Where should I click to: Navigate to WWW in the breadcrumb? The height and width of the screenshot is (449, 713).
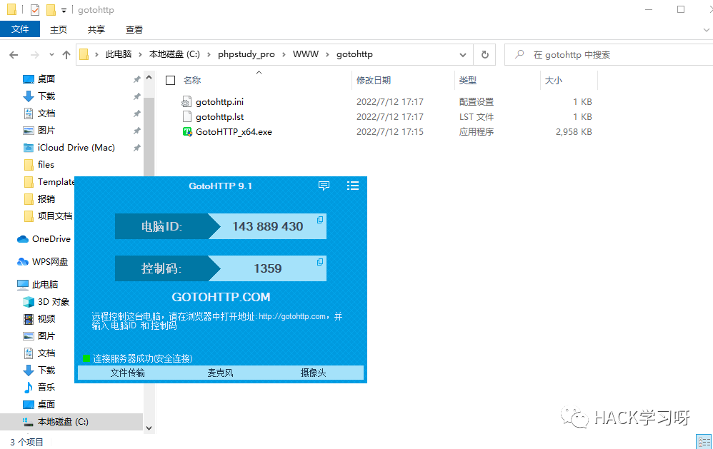coord(306,54)
